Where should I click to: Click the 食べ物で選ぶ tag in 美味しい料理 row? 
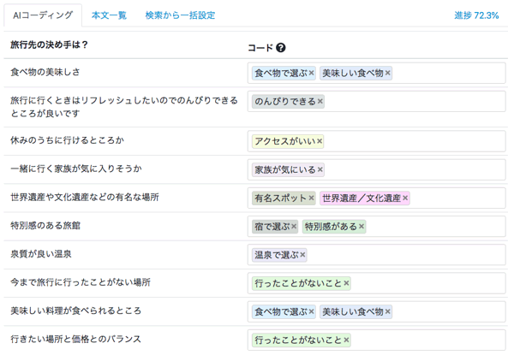point(281,311)
